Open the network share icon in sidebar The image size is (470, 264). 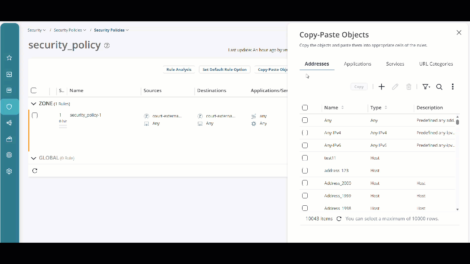[9, 123]
